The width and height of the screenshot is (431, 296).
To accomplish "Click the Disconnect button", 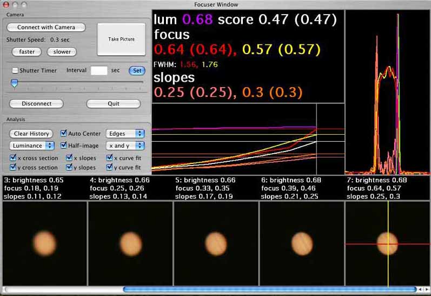I will click(36, 104).
